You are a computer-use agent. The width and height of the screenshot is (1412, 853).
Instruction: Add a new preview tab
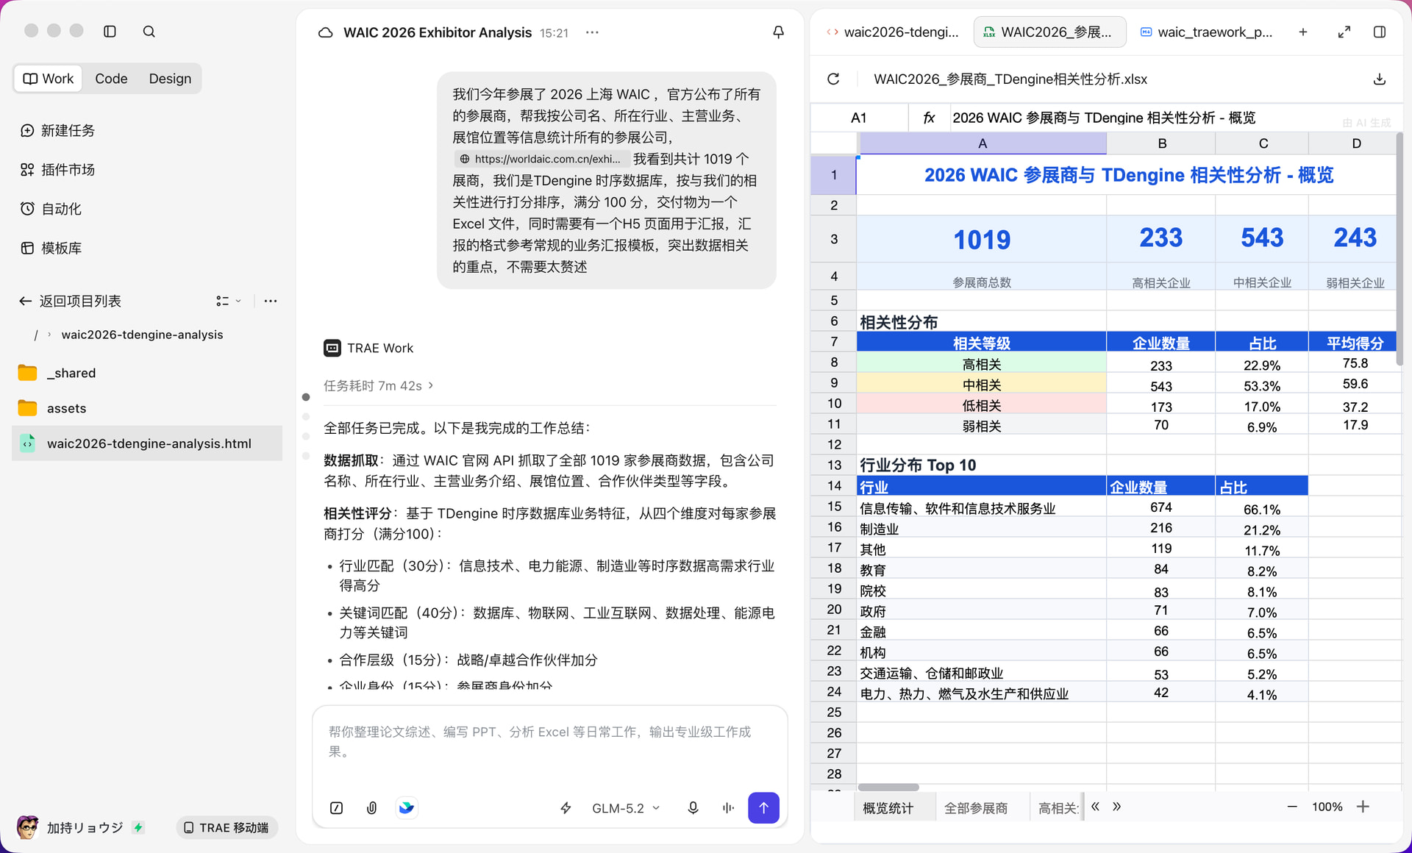point(1303,32)
